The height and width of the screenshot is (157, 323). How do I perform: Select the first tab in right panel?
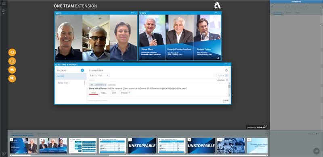[x=278, y=13]
